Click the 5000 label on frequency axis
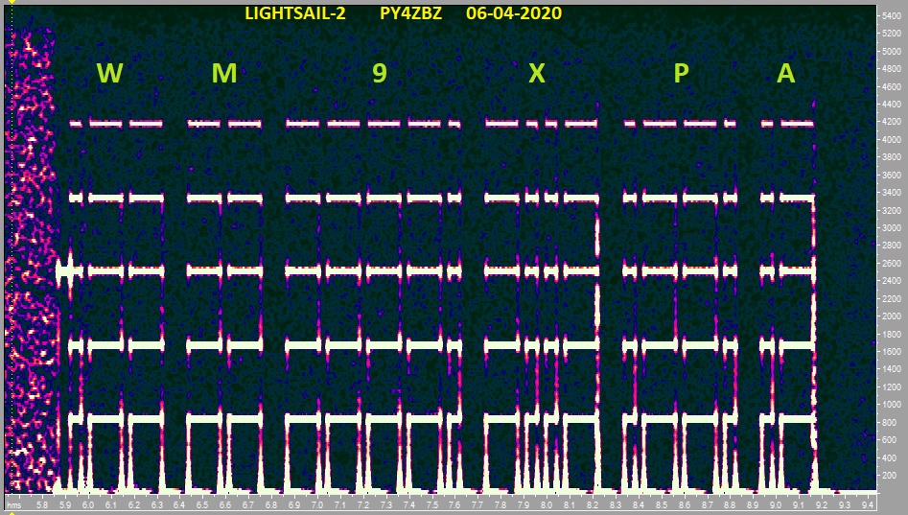Screen dimensions: 908x515 coord(891,52)
